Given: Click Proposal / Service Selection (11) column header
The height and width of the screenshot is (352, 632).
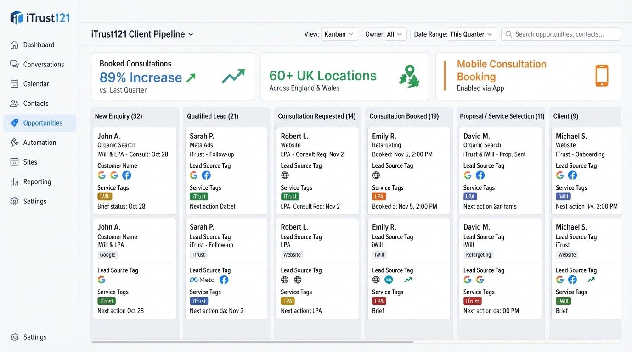Looking at the screenshot, I should tap(502, 116).
